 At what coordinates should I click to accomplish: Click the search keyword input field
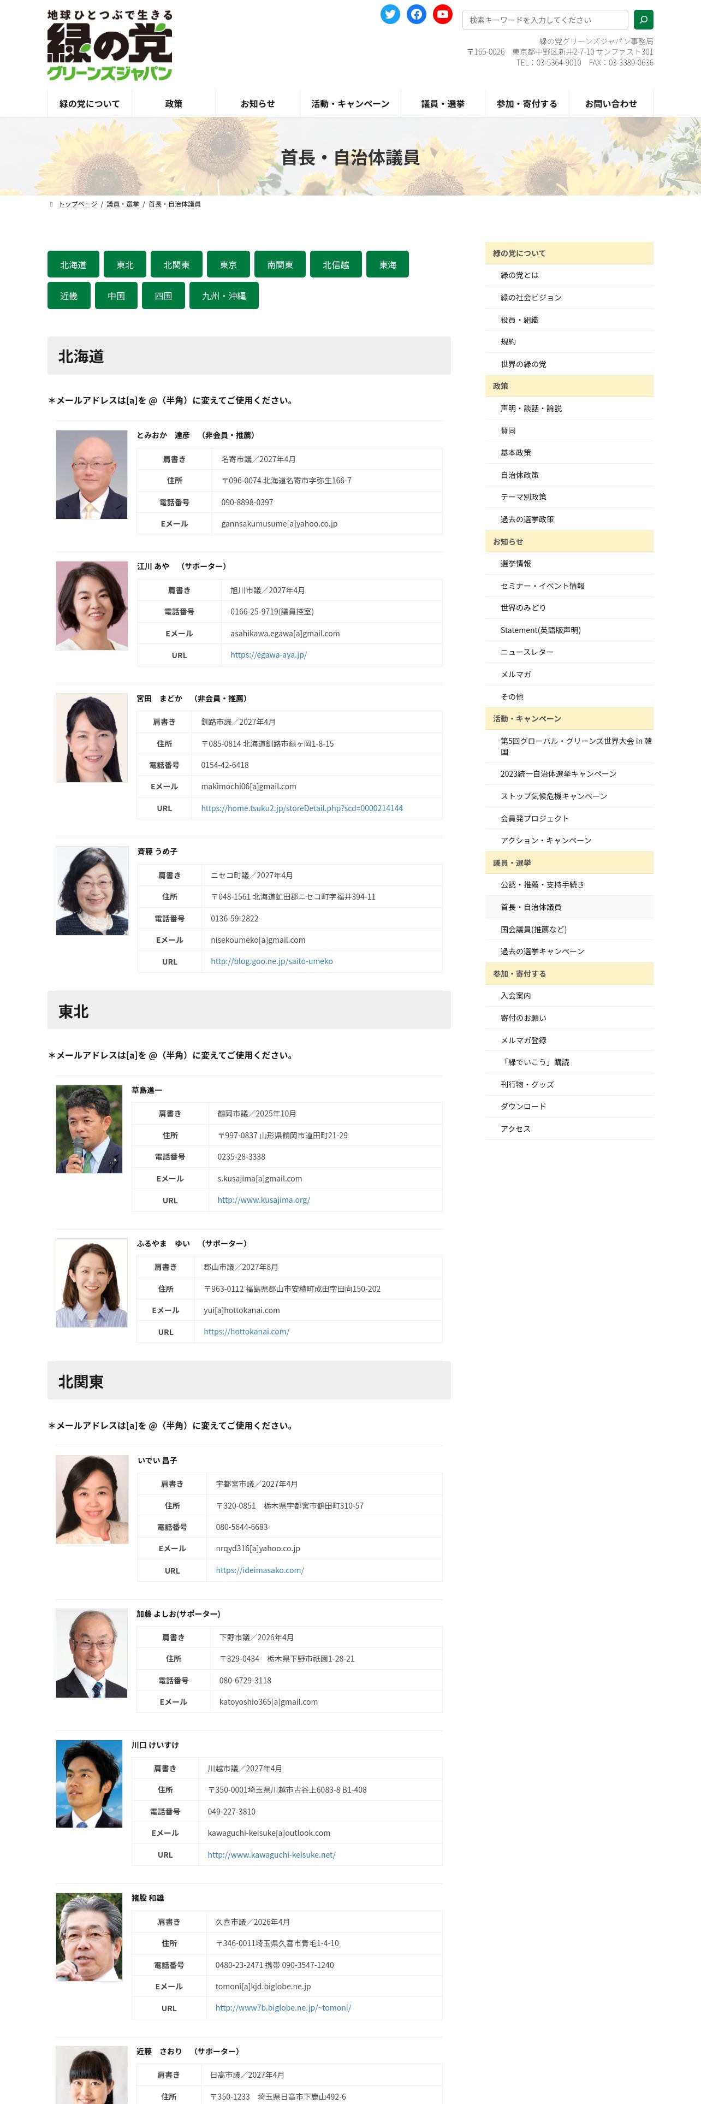(x=545, y=20)
